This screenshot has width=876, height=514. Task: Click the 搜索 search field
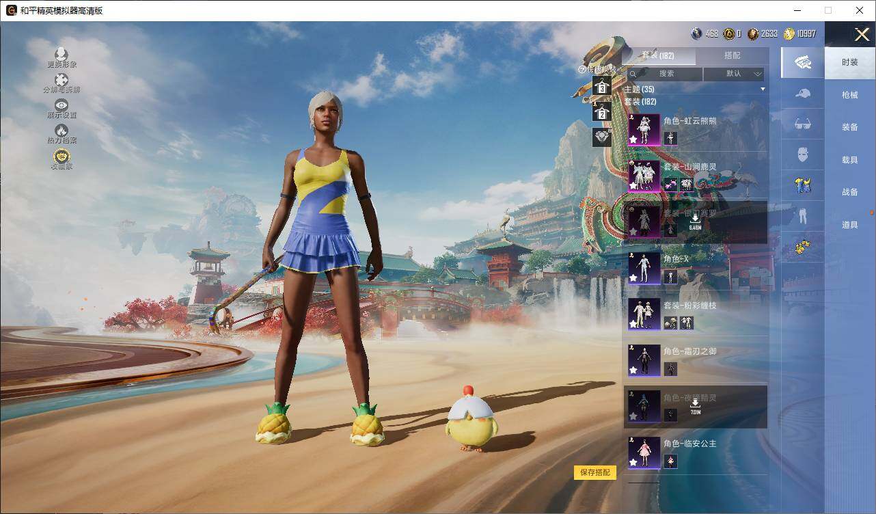coord(665,74)
